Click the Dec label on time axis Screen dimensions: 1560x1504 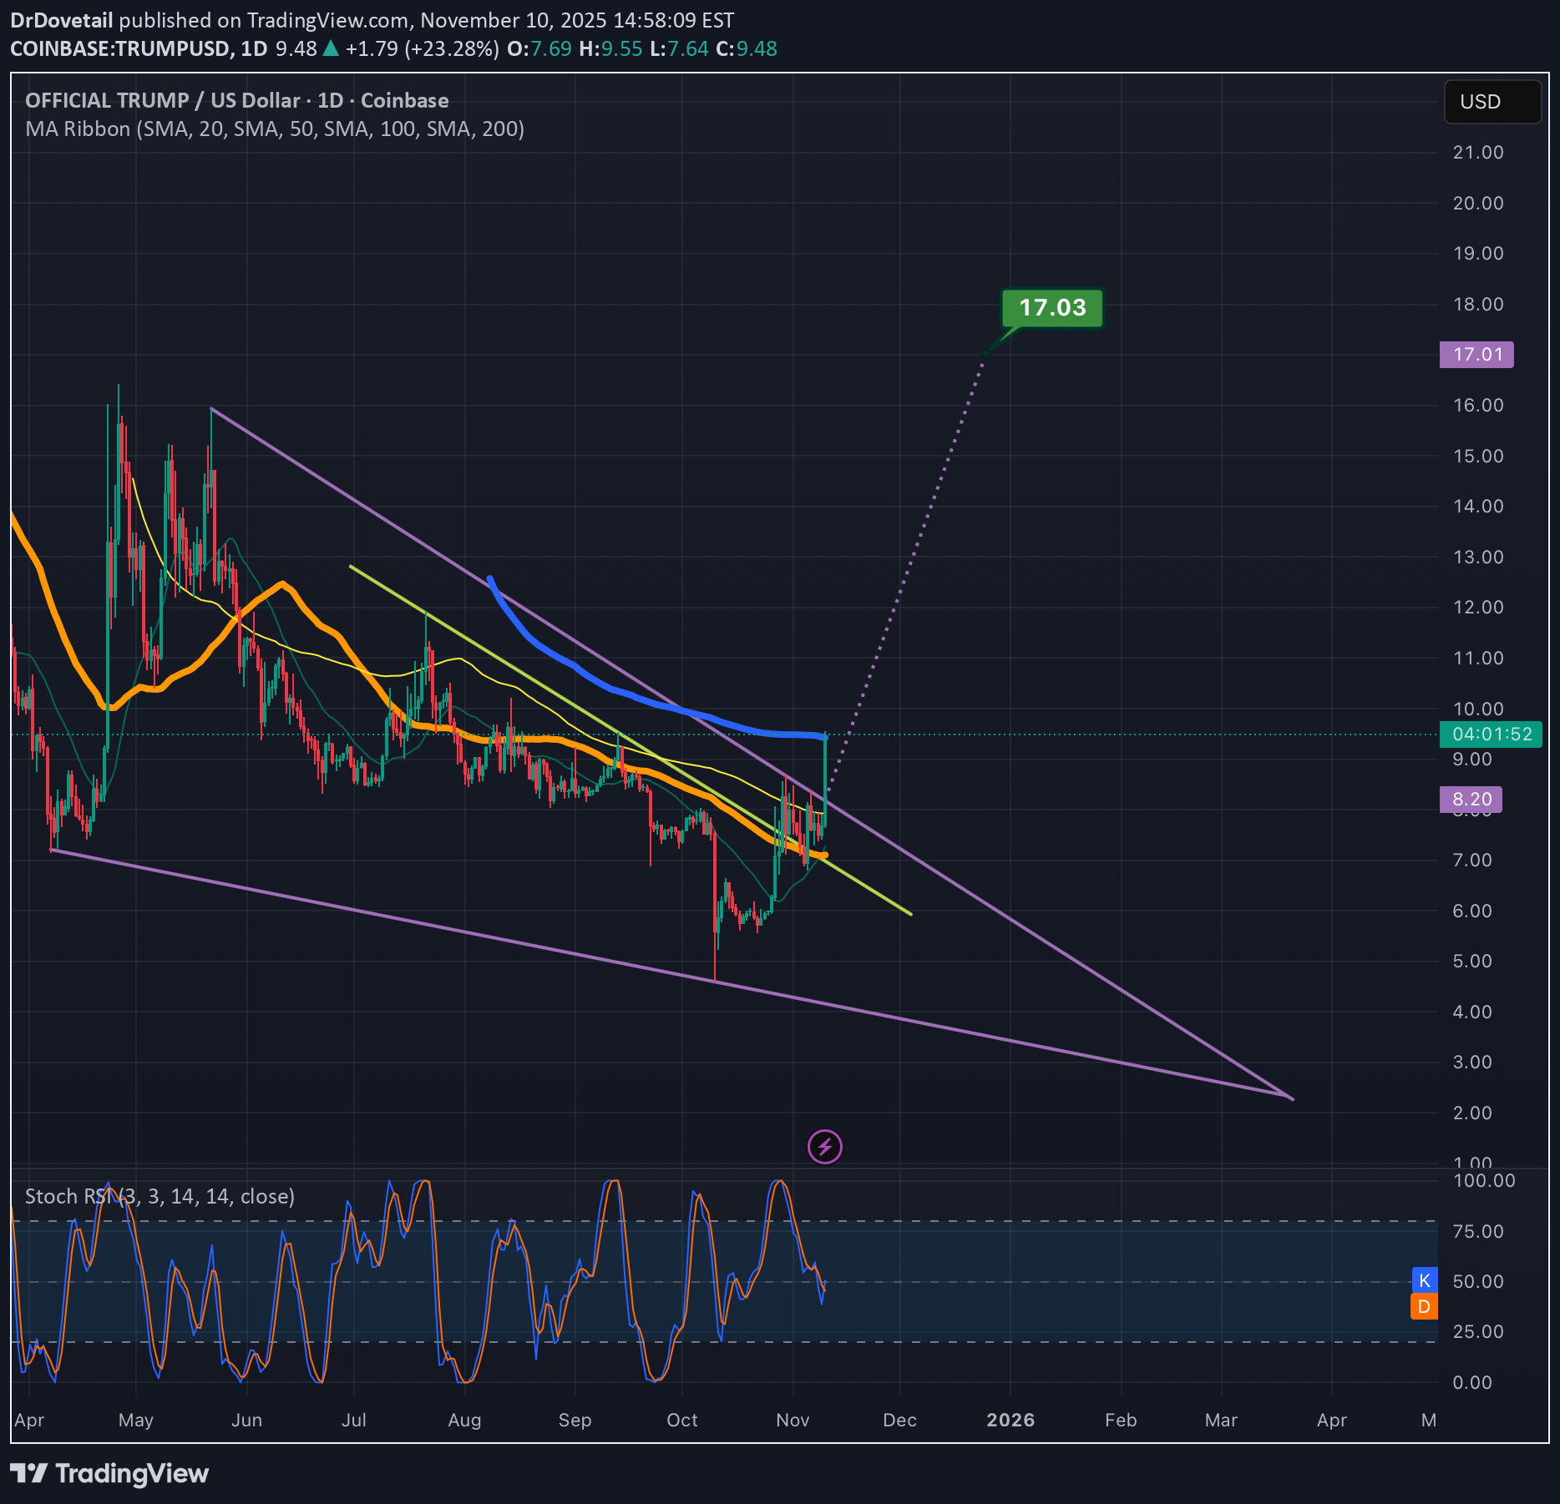click(899, 1420)
